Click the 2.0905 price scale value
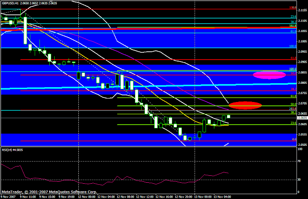The width and height of the screenshot is (308, 199). pos(302,62)
